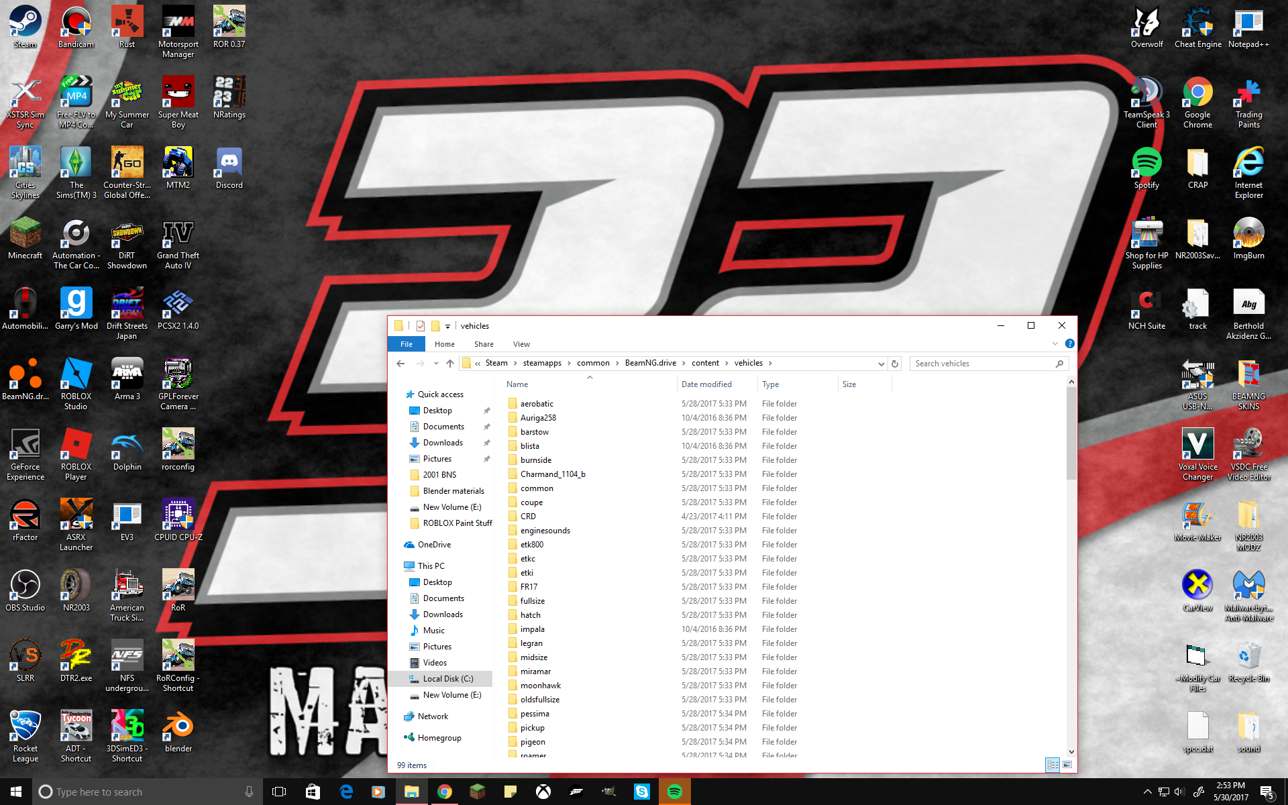
Task: Open the Malwarebytes Anti-Malware shortcut
Action: (x=1248, y=596)
